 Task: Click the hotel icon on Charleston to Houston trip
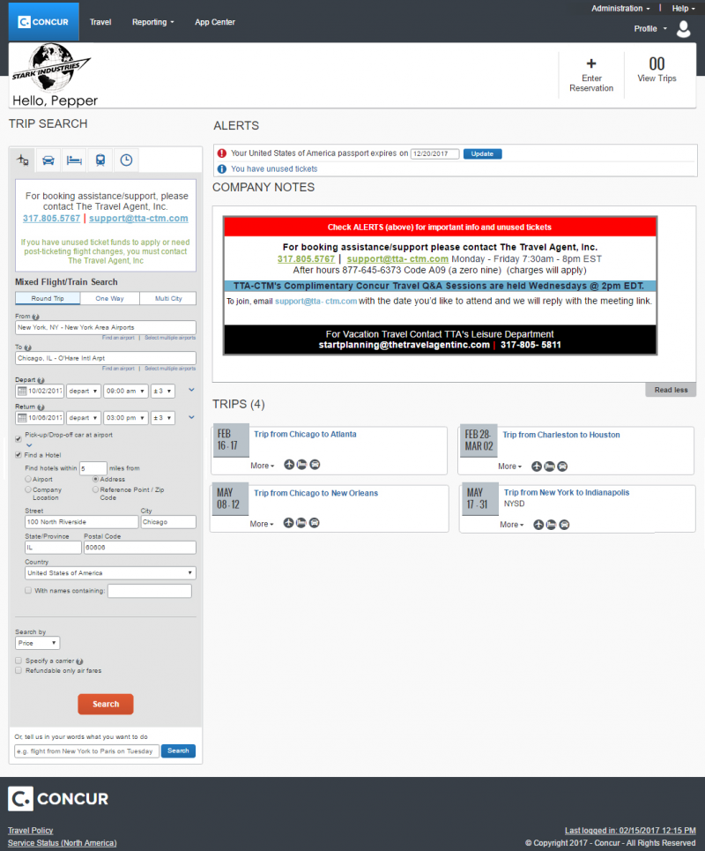(x=549, y=467)
